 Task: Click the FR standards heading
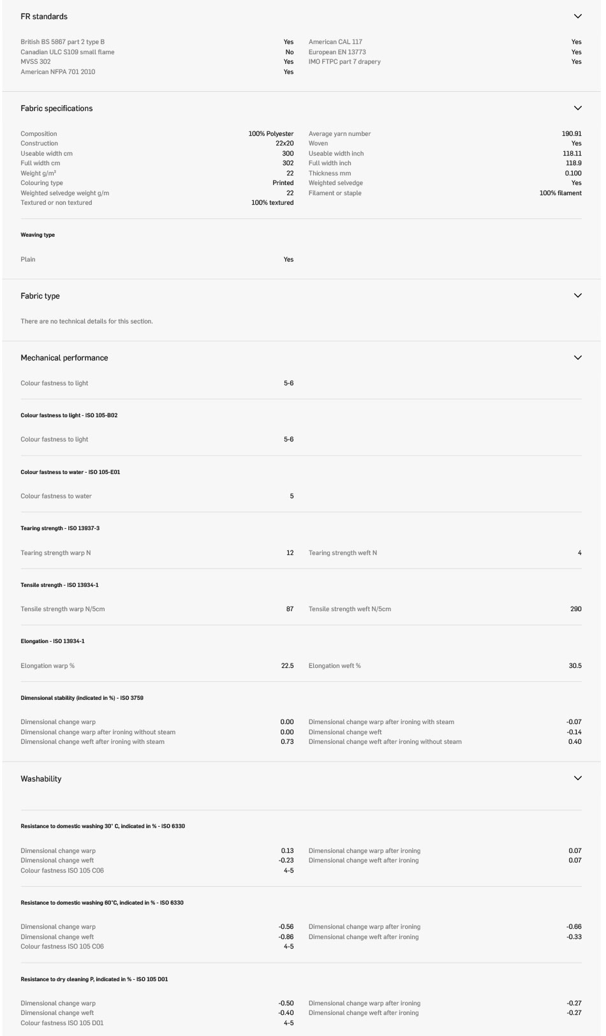(x=44, y=17)
